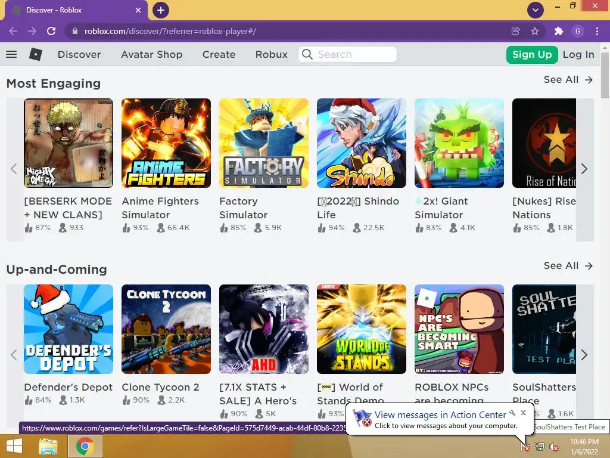Screen dimensions: 610x458
Task: Click the network tray icon
Action: coord(540,446)
